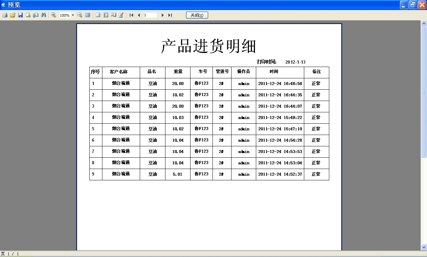Click the Zoom In magnifier icon
This screenshot has width=427, height=257.
(53, 15)
